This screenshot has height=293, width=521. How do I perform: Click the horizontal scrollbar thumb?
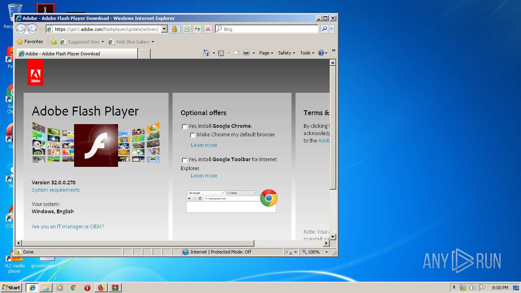click(138, 243)
